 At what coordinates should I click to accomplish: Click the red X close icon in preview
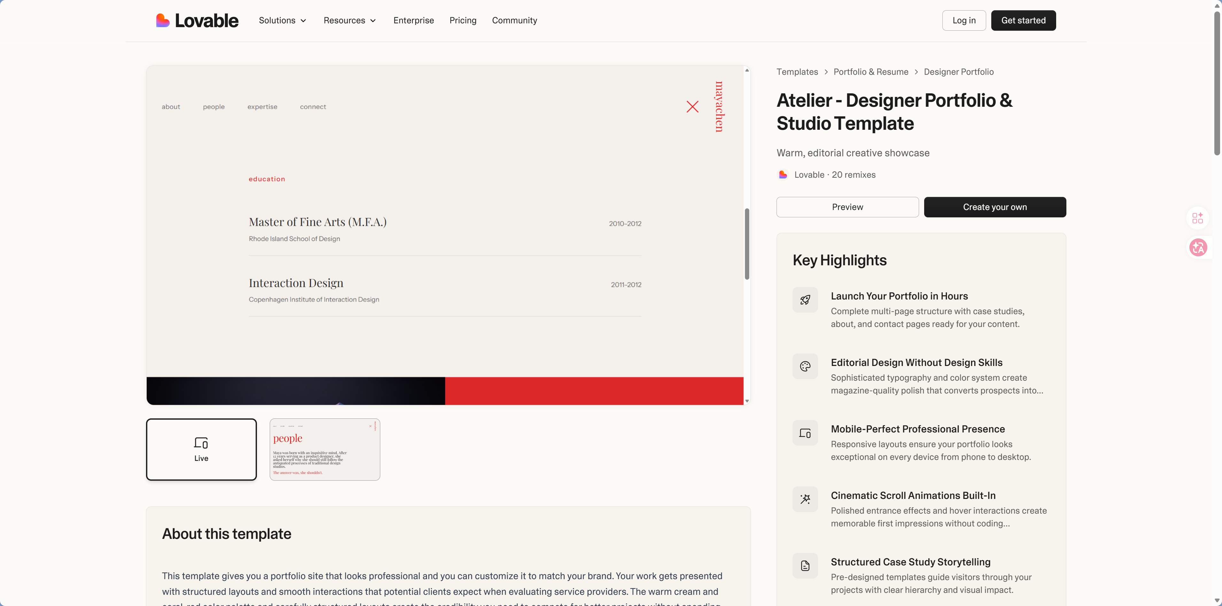(x=692, y=107)
